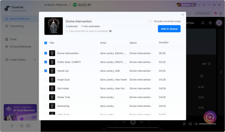The width and height of the screenshot is (225, 132).
Task: Select the 'Sara Landry, Alt8' artist cell
Action: [110, 71]
